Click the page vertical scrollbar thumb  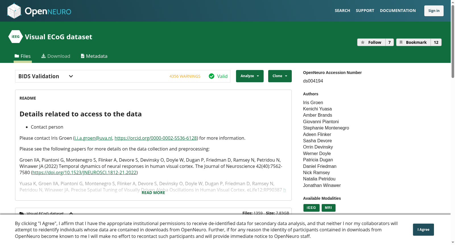(x=453, y=41)
